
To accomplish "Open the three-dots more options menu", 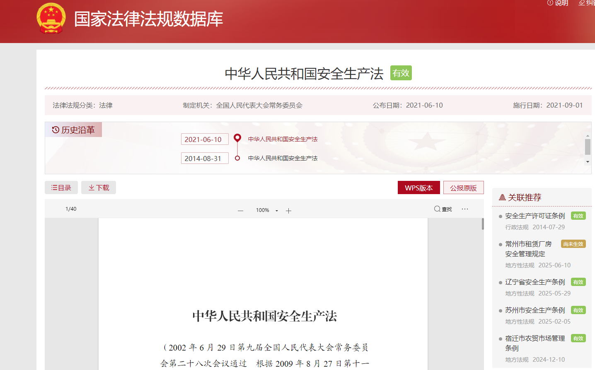I will point(465,209).
